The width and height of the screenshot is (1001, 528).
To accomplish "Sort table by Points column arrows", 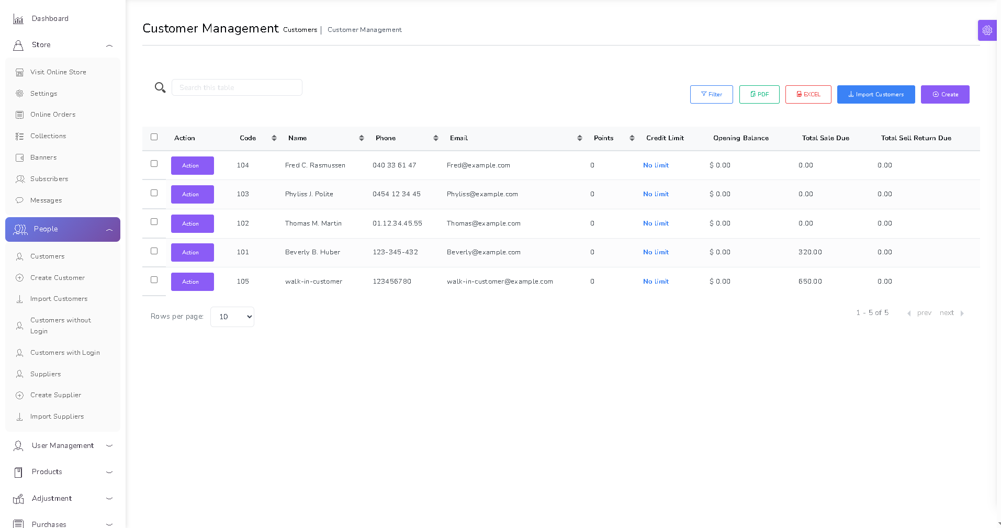I will tap(632, 138).
